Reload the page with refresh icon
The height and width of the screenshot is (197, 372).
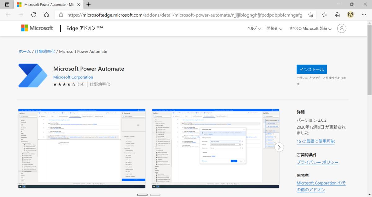(x=34, y=15)
